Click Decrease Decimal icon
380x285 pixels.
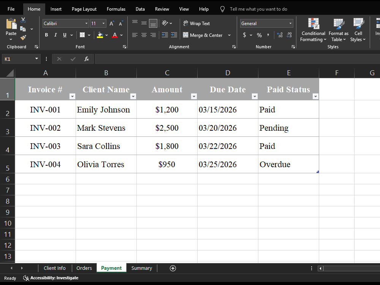coord(289,35)
